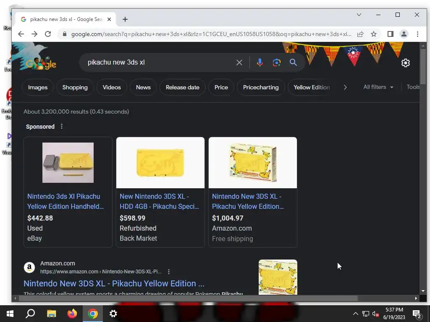430x322 pixels.
Task: Open the notification center icon
Action: [x=417, y=314]
